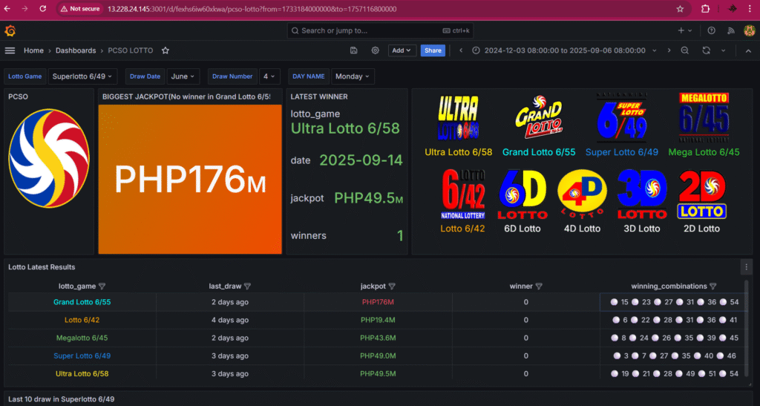
Task: Refresh the dashboard
Action: point(706,50)
